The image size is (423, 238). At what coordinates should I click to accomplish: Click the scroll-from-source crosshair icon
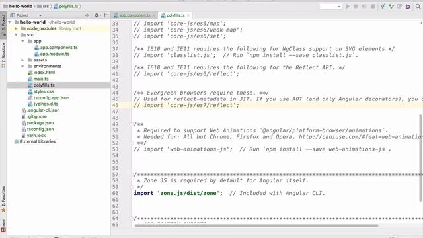point(87,15)
